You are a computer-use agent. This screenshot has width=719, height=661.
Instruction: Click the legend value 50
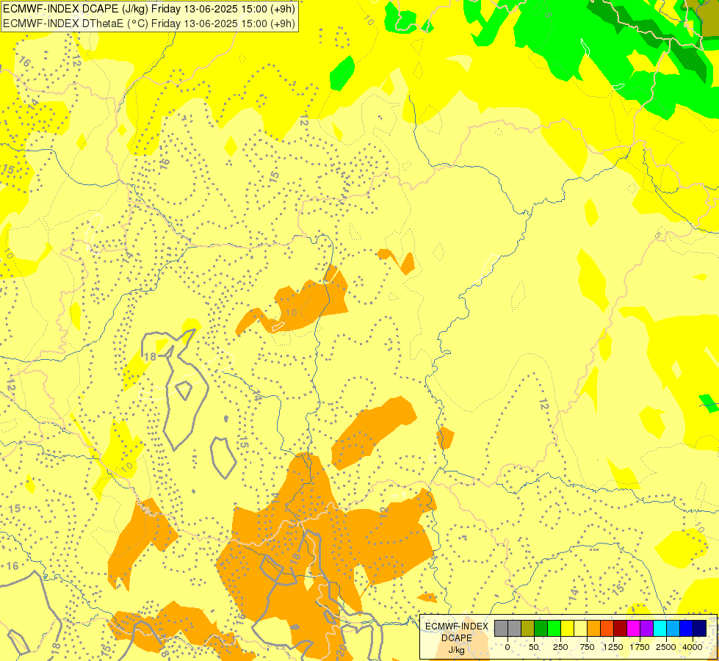pyautogui.click(x=533, y=647)
